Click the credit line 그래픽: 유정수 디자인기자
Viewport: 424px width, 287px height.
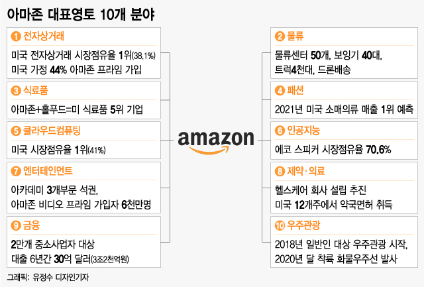pyautogui.click(x=47, y=276)
